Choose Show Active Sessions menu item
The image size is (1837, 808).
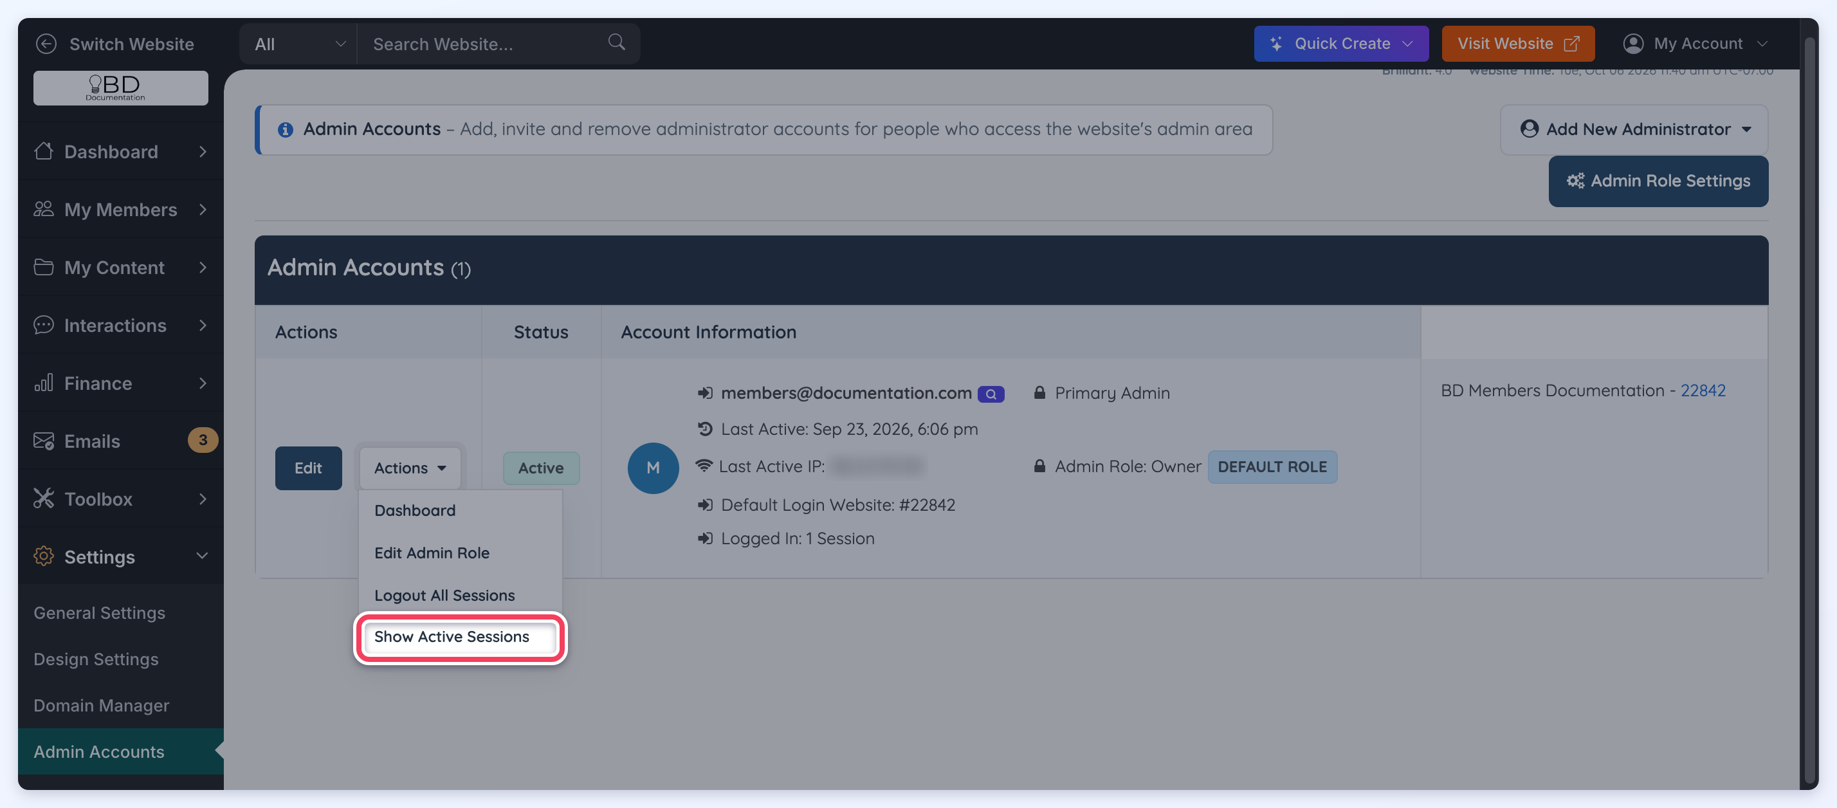point(460,637)
